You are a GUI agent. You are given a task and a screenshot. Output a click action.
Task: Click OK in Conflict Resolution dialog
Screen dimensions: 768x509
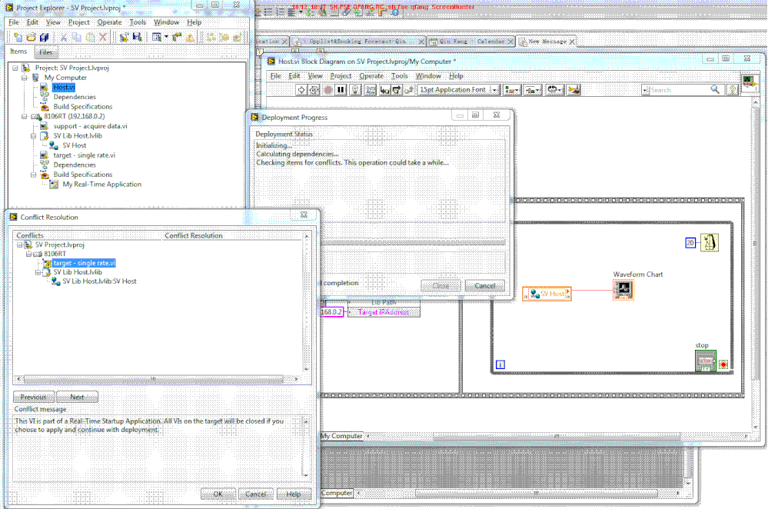pyautogui.click(x=218, y=494)
